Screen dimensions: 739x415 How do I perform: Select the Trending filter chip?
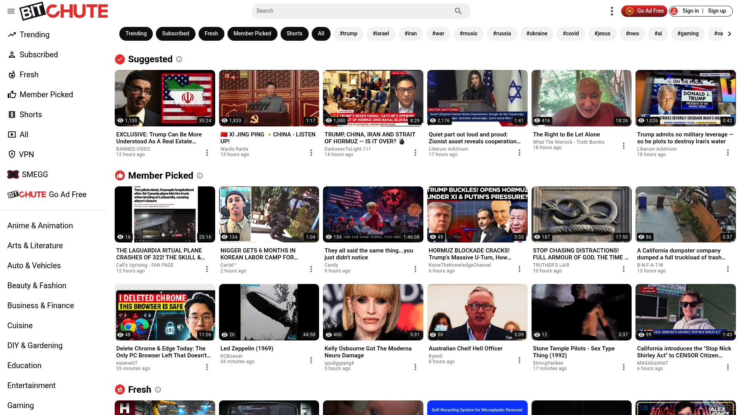click(x=136, y=34)
